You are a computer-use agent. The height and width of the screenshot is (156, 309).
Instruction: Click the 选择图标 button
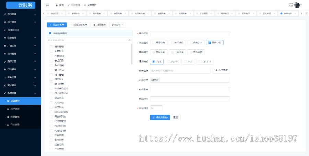click(x=221, y=70)
